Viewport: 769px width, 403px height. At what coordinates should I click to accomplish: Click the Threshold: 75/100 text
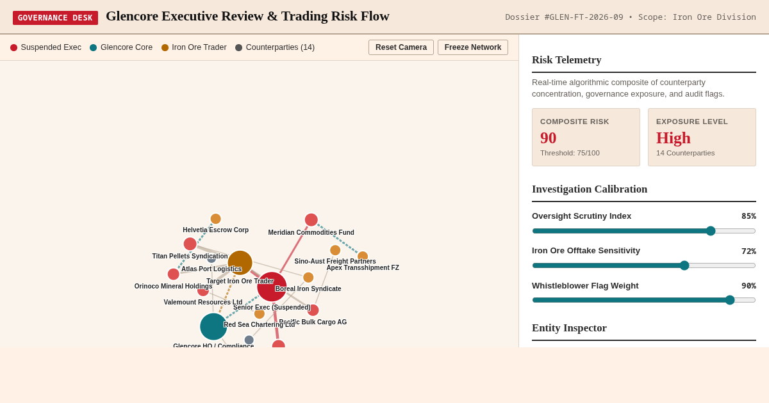click(570, 153)
